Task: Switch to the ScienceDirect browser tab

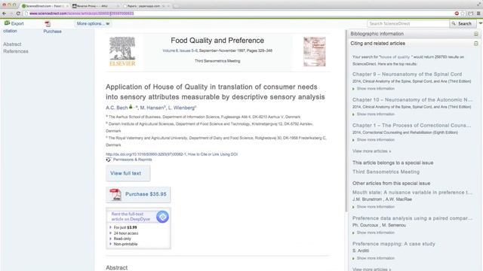Action: 45,6
